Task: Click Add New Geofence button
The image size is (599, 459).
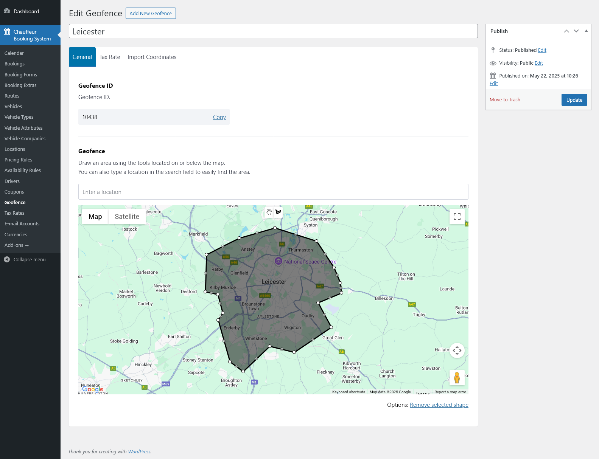Action: pos(151,13)
